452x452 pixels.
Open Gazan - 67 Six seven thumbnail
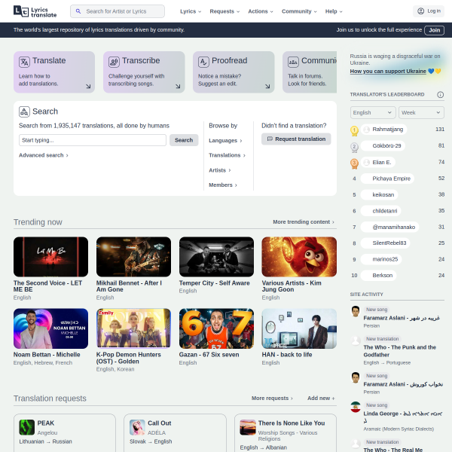(x=216, y=328)
